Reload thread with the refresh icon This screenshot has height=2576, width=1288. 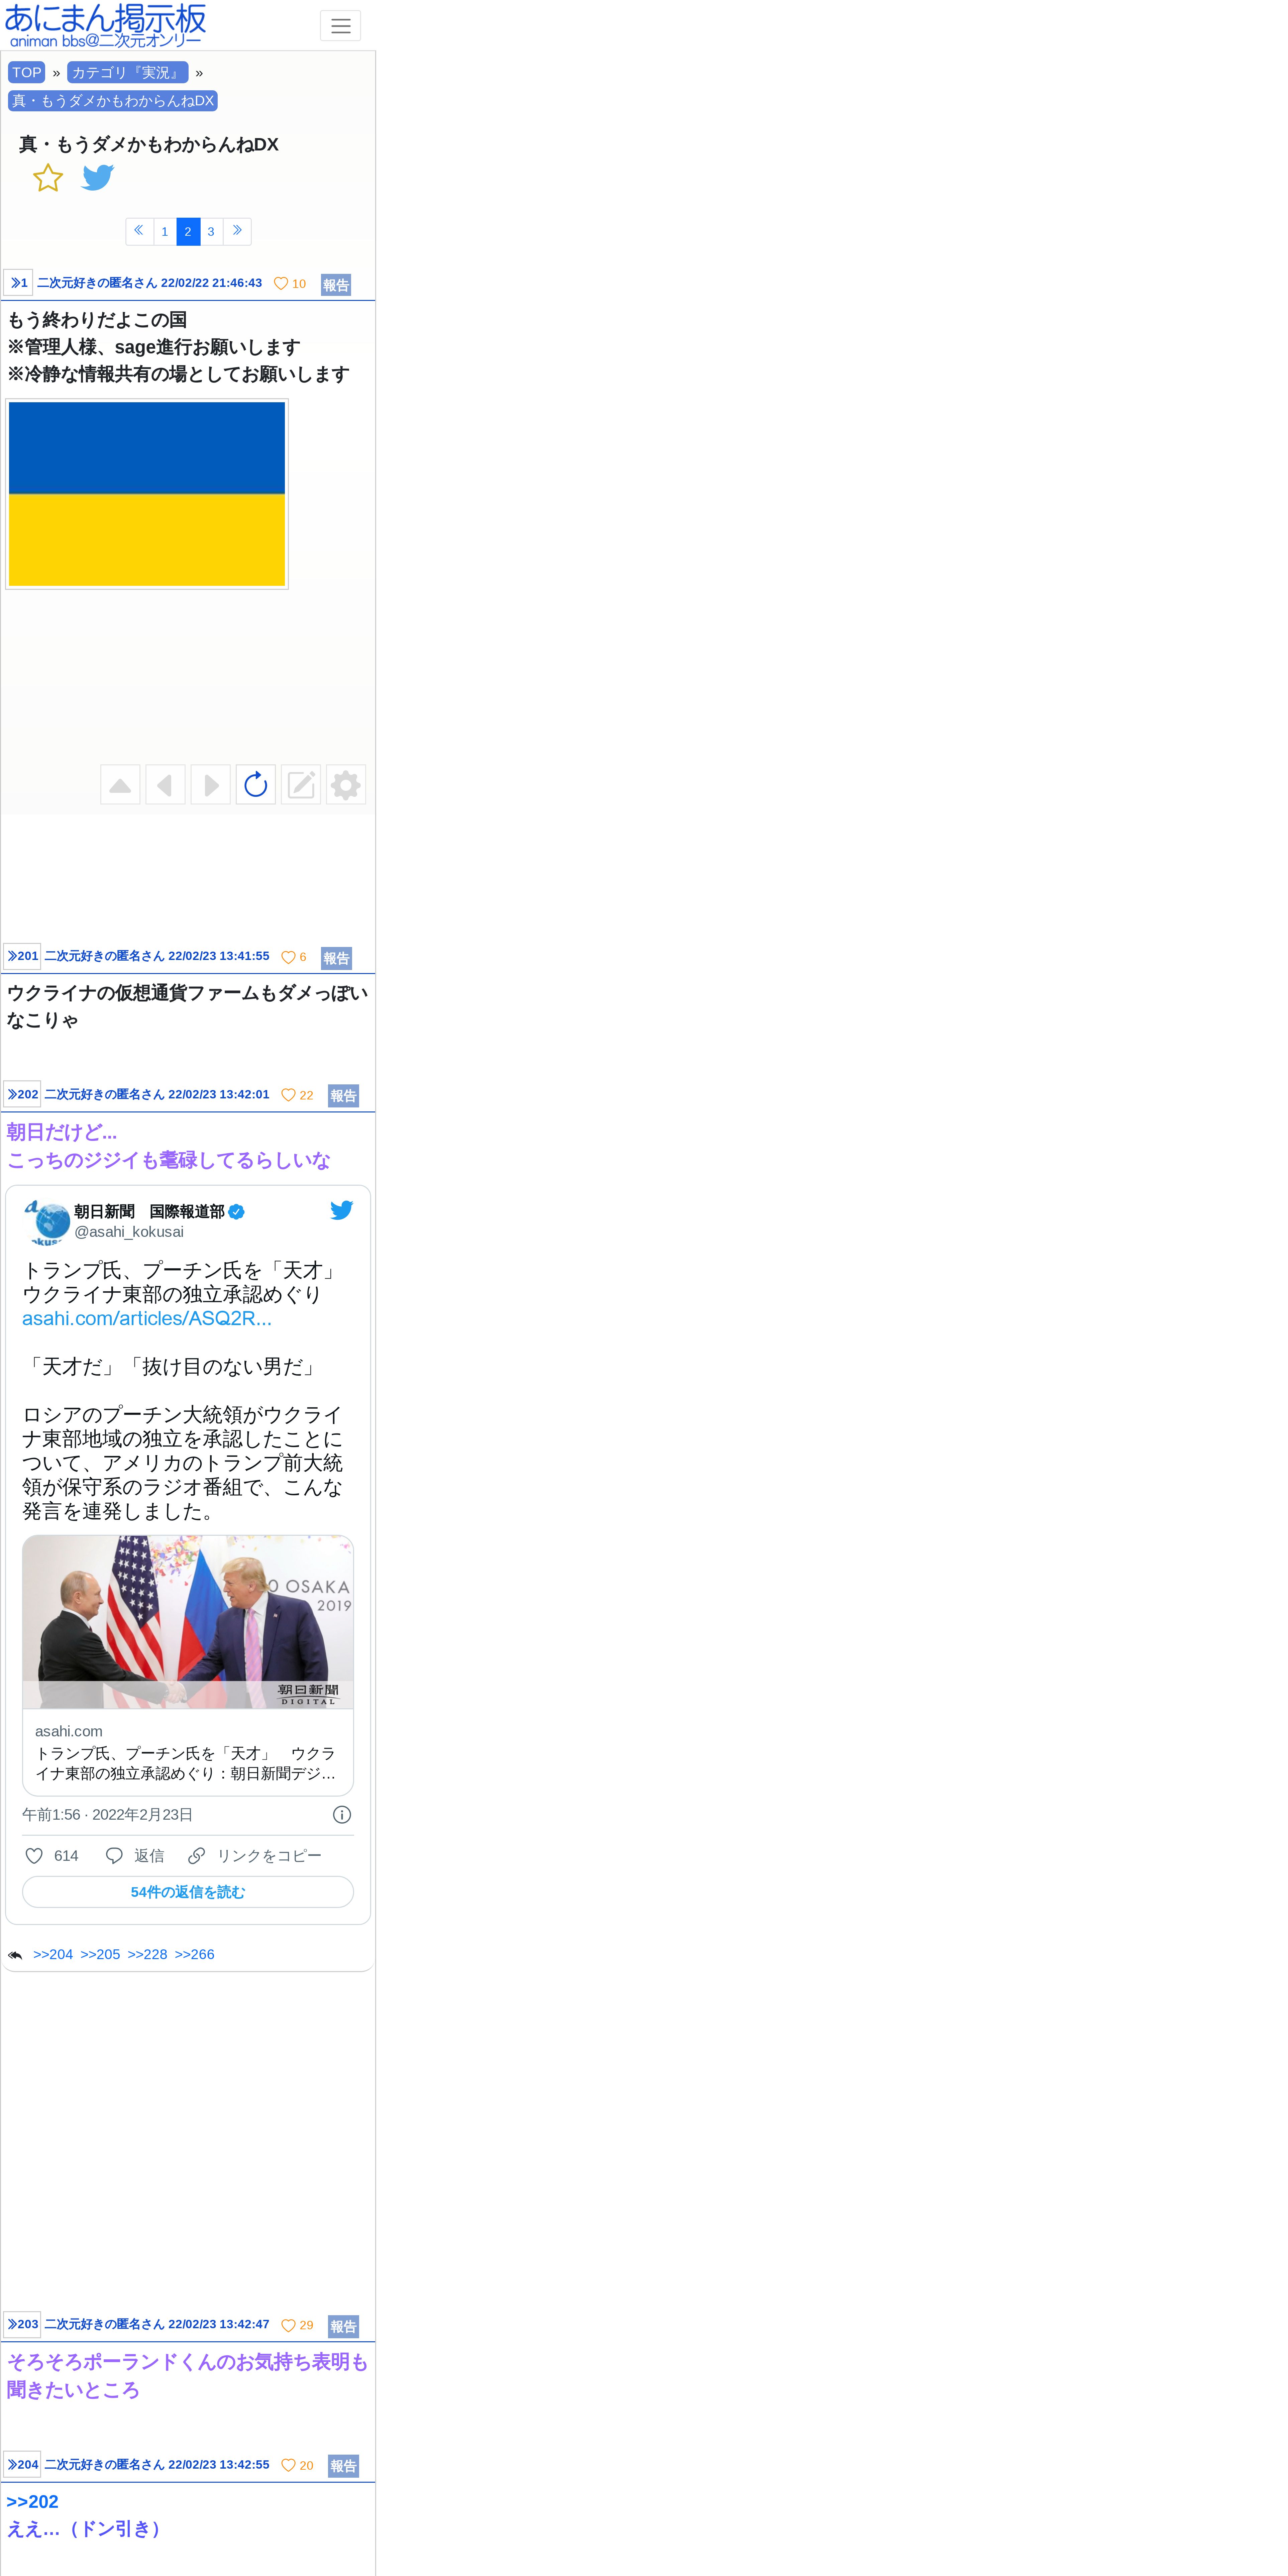256,785
